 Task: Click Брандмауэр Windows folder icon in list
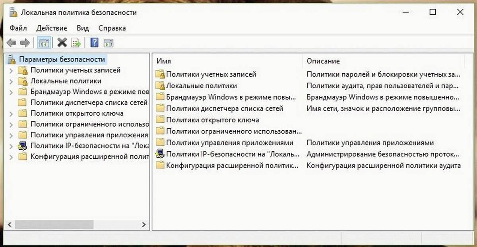click(160, 97)
